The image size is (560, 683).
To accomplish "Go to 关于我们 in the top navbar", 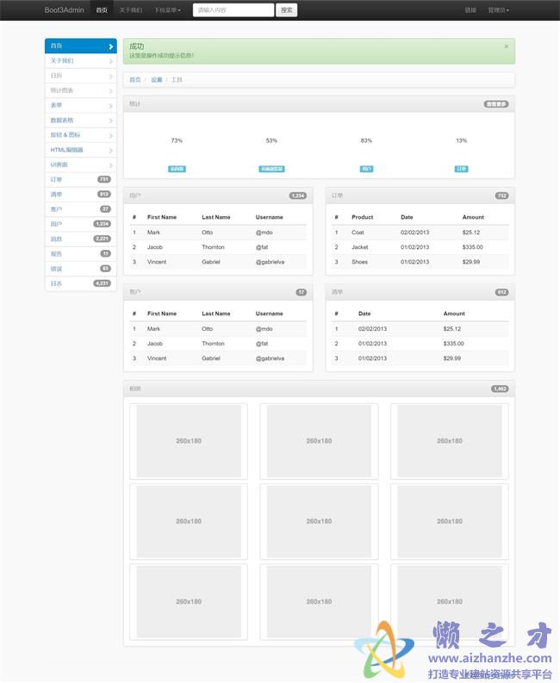I will pyautogui.click(x=131, y=10).
